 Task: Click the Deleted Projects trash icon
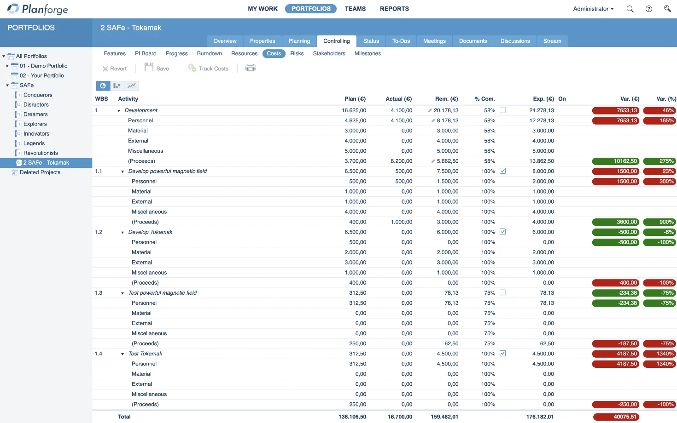[15, 172]
